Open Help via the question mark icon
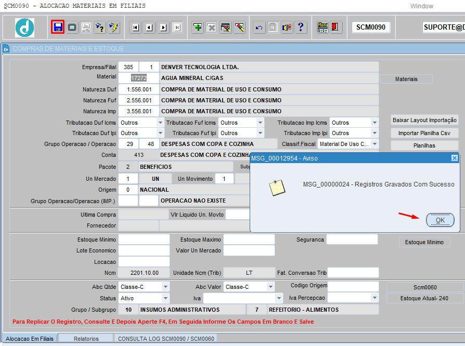The image size is (465, 346). click(301, 28)
